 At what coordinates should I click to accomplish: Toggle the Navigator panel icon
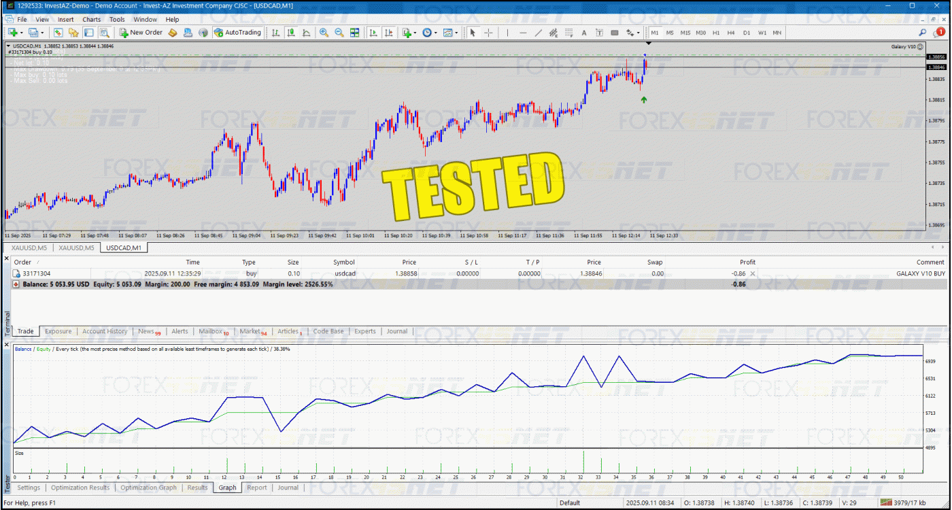[73, 32]
